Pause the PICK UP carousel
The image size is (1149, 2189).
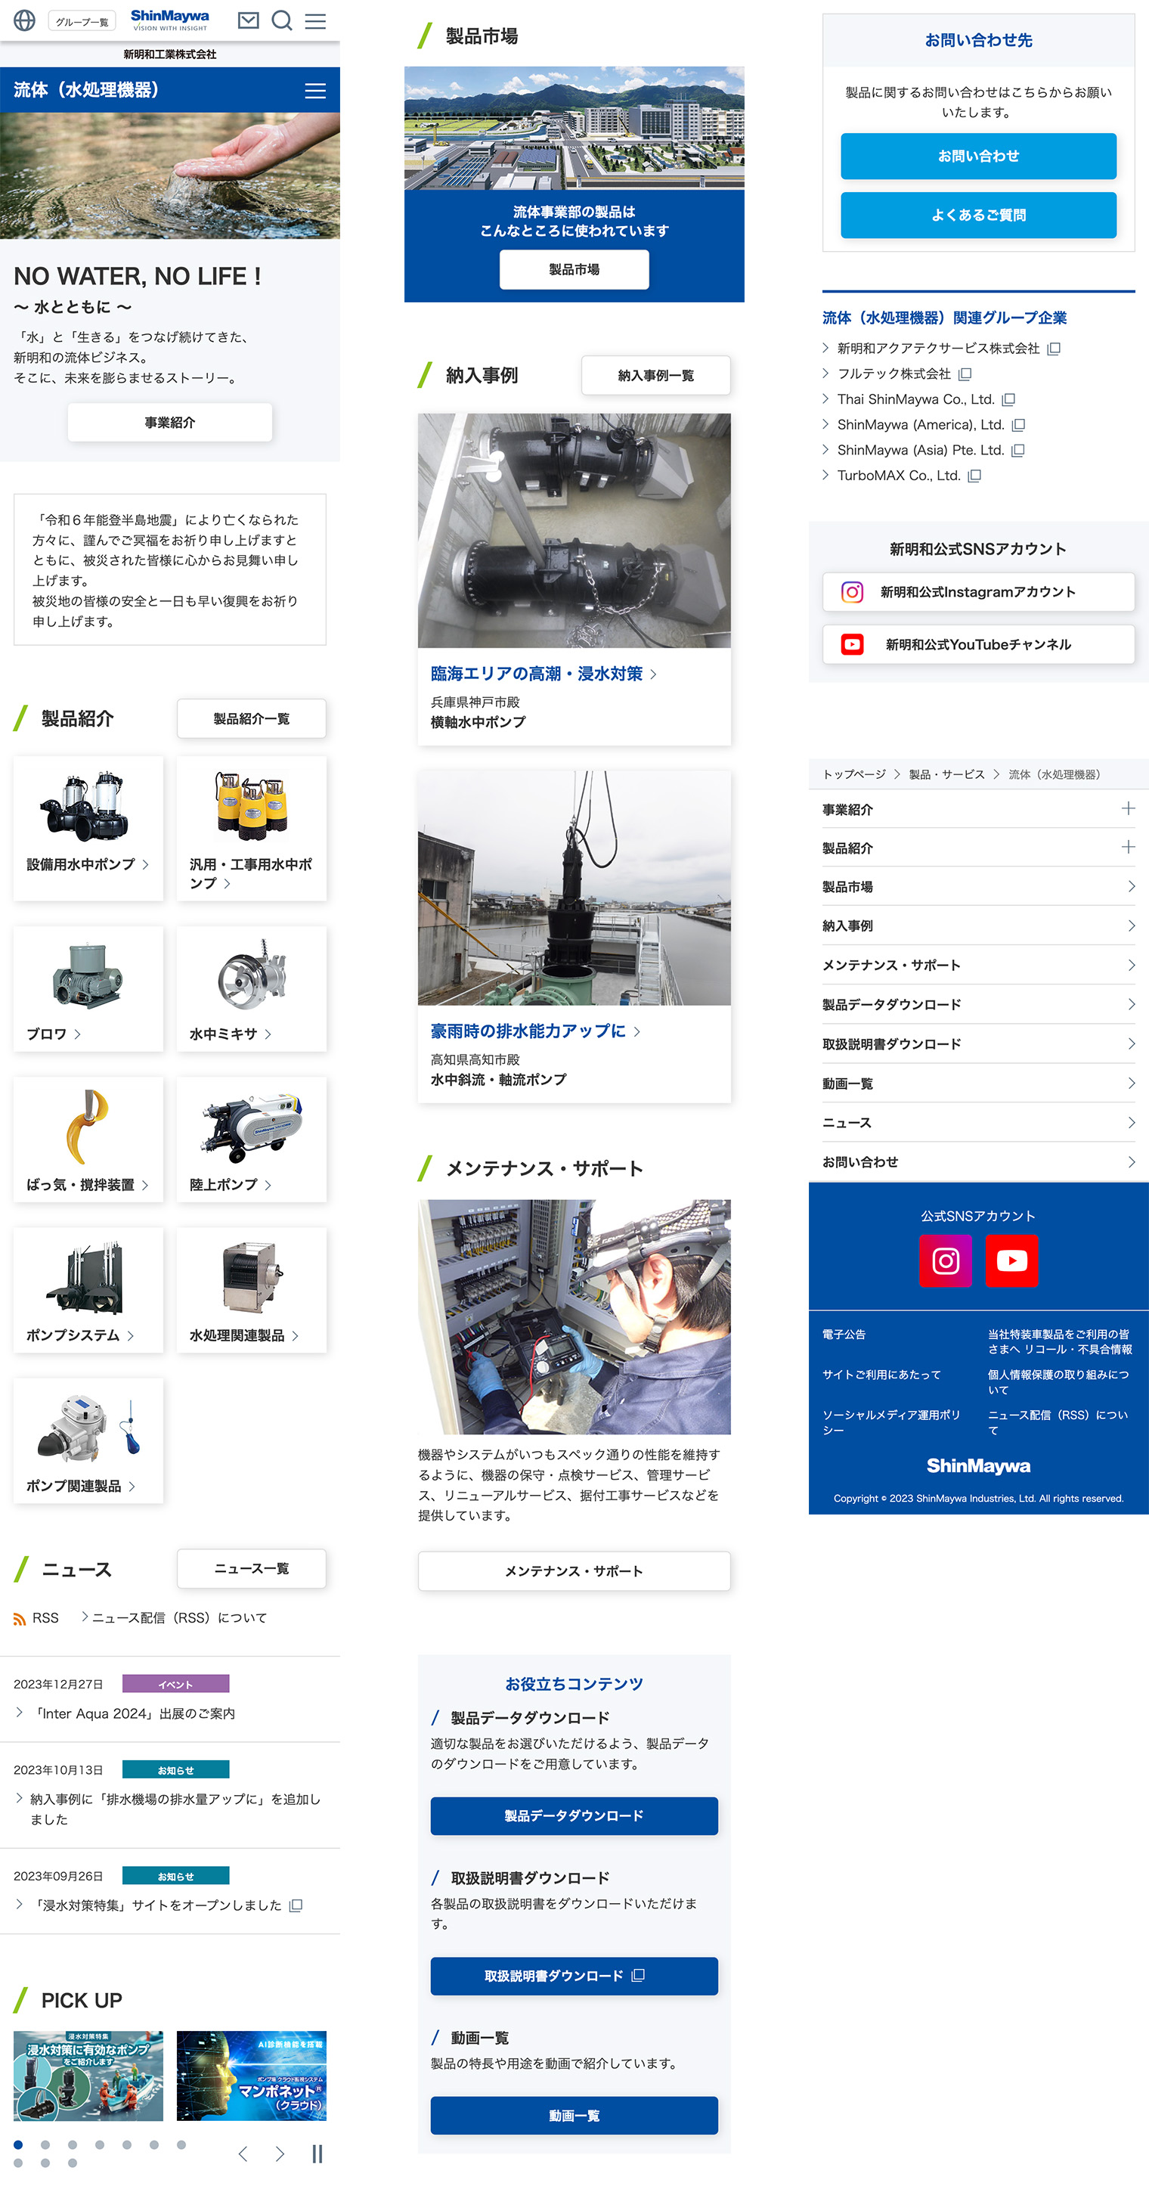[x=317, y=2153]
